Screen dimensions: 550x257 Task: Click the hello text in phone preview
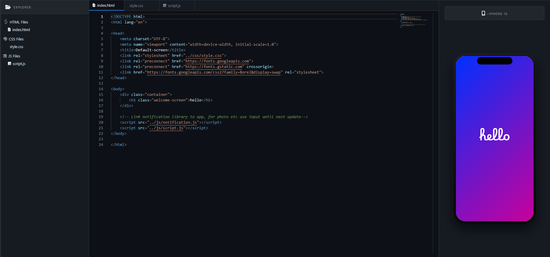(494, 134)
